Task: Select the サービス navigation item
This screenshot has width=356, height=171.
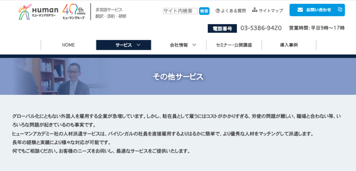Action: [x=123, y=45]
